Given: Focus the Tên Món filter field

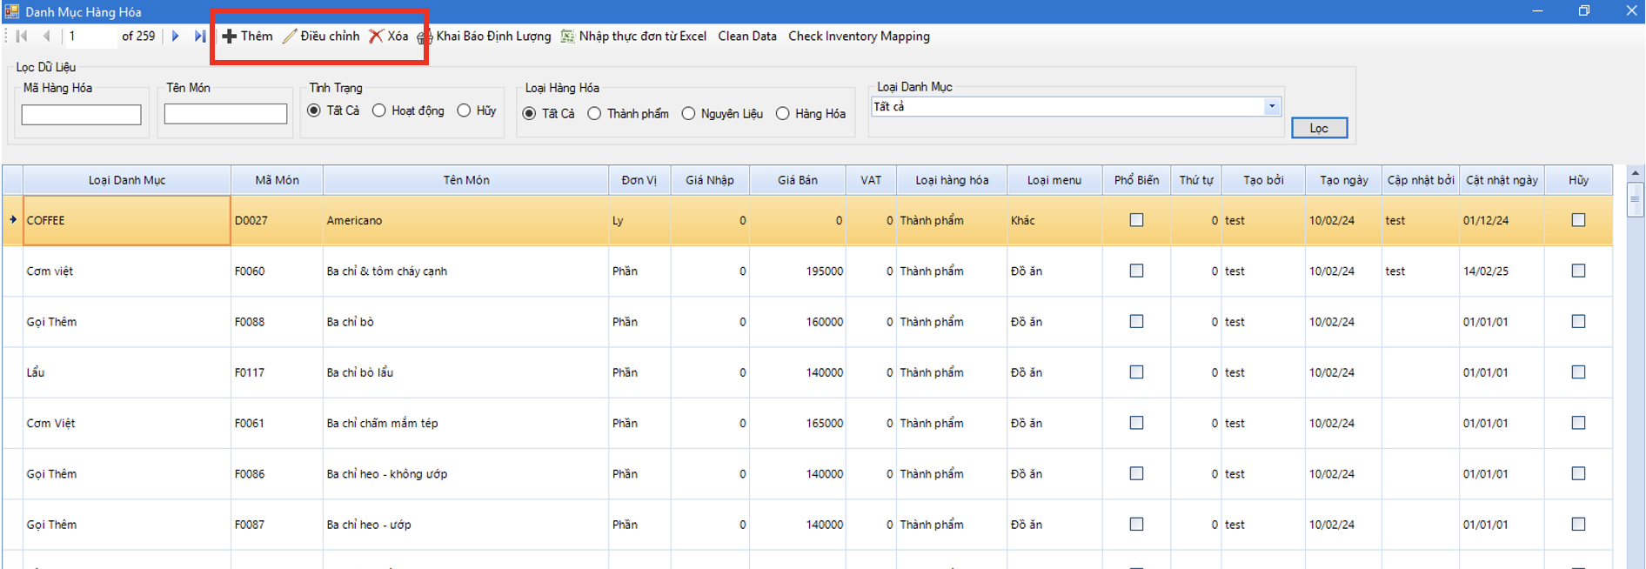Looking at the screenshot, I should (x=225, y=114).
